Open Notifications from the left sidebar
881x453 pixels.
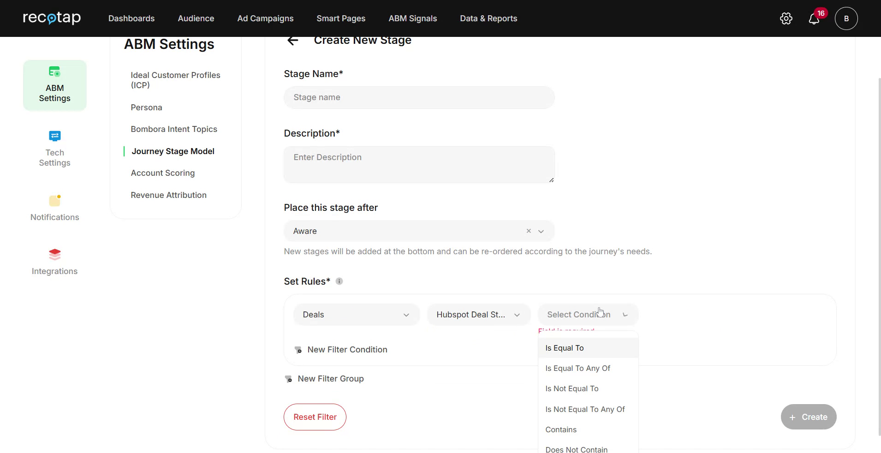click(54, 207)
